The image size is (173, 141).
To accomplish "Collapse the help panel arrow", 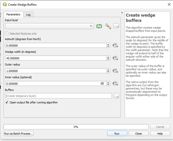I will 122,13.
